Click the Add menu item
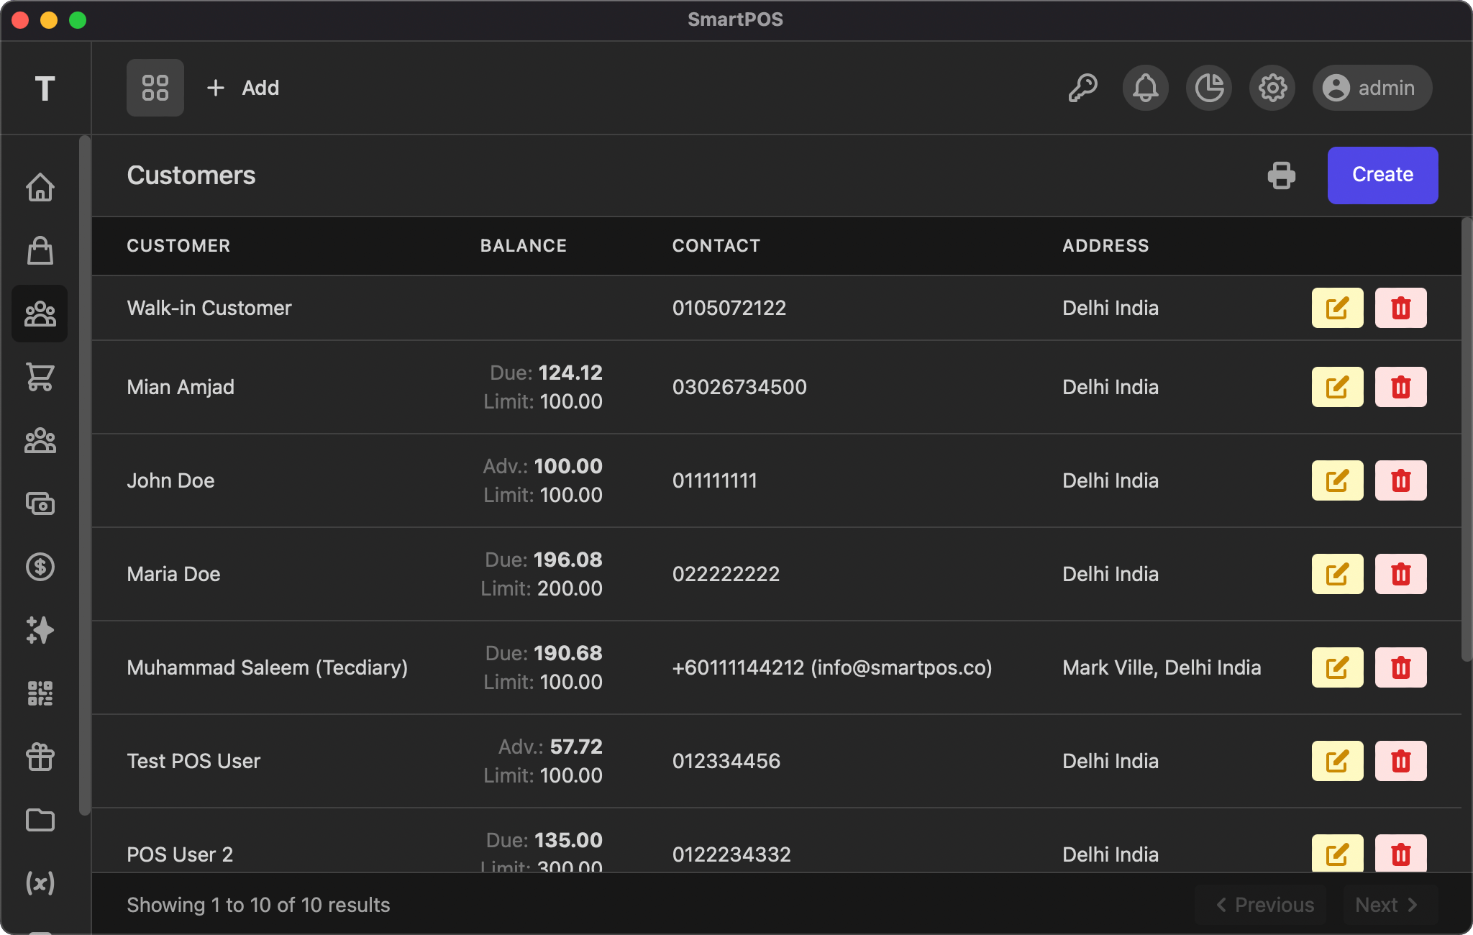1473x935 pixels. tap(243, 88)
